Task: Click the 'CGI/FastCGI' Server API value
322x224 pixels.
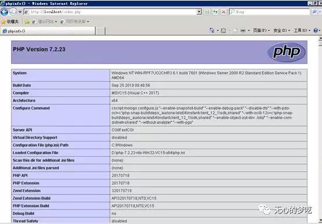Action: 123,130
